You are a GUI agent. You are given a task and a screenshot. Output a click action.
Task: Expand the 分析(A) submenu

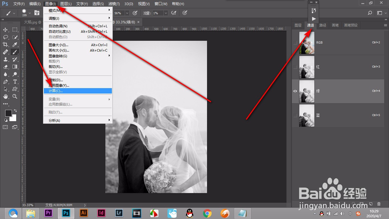pyautogui.click(x=78, y=120)
